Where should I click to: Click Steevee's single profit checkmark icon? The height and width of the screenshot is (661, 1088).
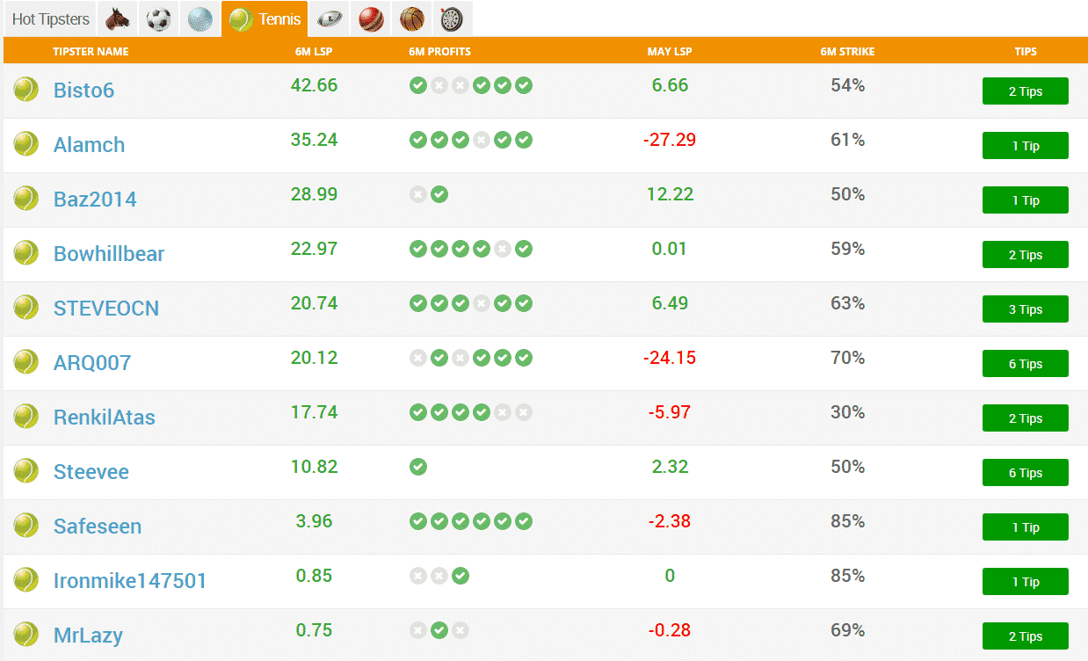[x=418, y=467]
